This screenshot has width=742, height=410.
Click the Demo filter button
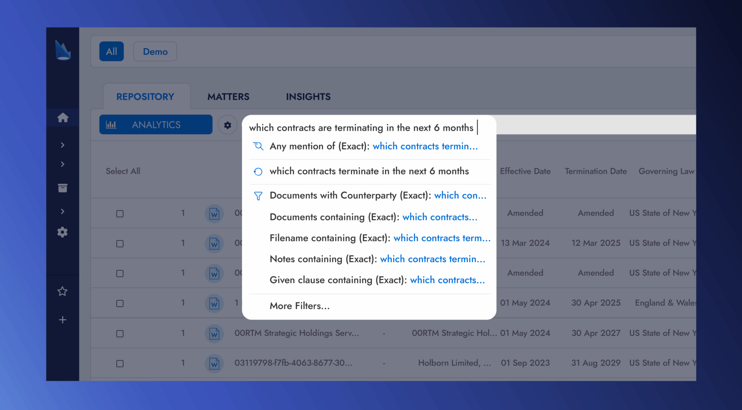(x=155, y=51)
